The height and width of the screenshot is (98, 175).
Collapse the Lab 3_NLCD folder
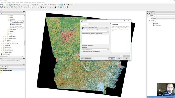(x=7, y=19)
